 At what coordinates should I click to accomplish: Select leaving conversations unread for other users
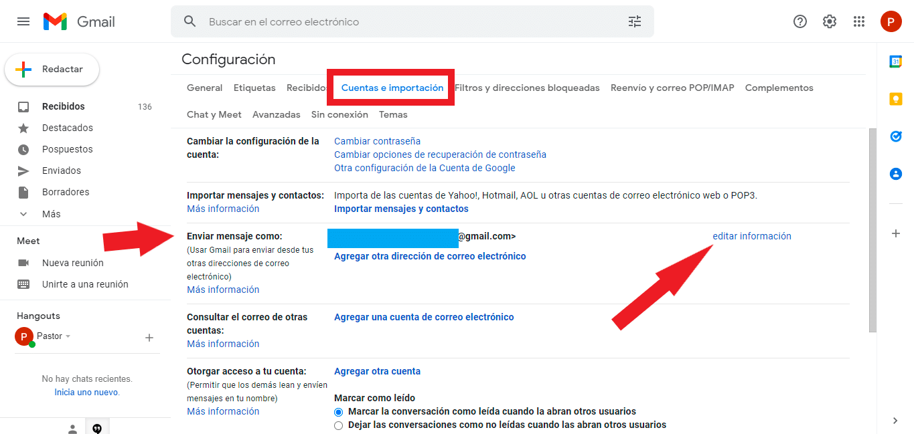338,425
